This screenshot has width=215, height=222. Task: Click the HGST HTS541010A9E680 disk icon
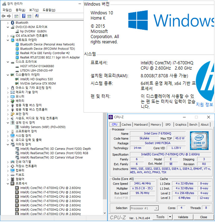tap(17, 66)
